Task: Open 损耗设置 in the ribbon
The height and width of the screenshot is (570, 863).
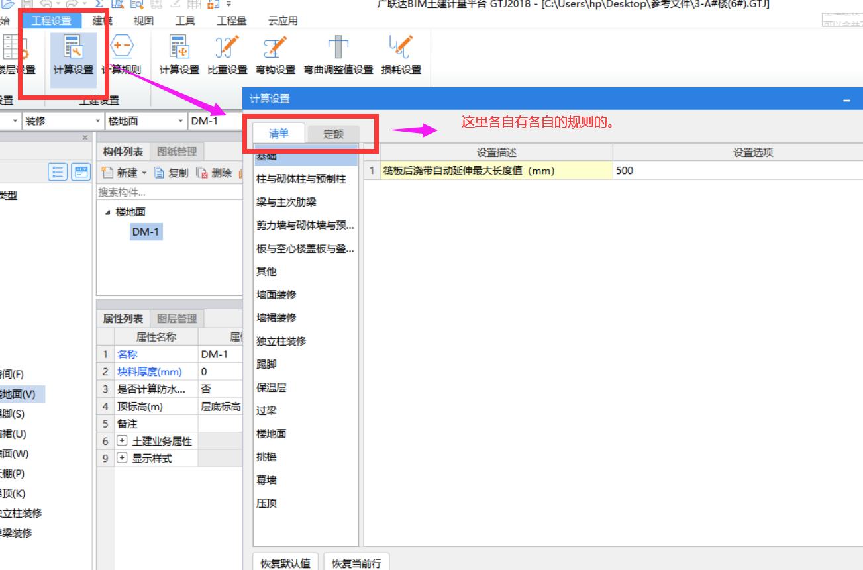Action: coord(401,56)
